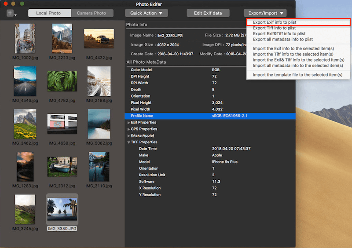Image resolution: width=352 pixels, height=248 pixels.
Task: Select the Profile Name row
Action: 210,116
